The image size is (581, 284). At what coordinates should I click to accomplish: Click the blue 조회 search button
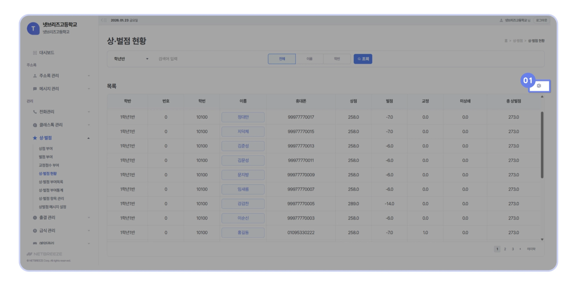coord(363,59)
